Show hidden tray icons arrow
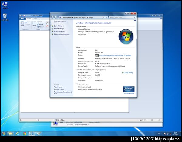Screen dimensions: 182x142 coord(162,134)
